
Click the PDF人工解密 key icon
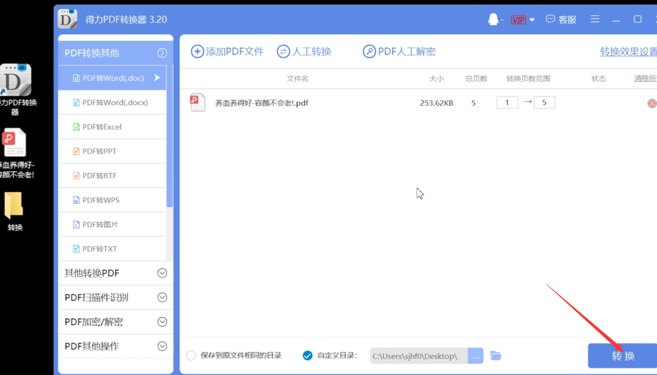369,52
